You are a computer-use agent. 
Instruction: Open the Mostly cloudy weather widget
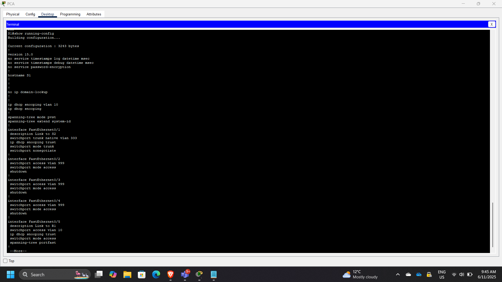tap(360, 274)
